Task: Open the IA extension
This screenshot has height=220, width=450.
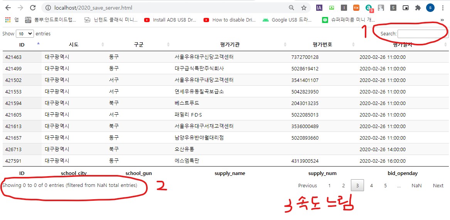Action: point(319,8)
